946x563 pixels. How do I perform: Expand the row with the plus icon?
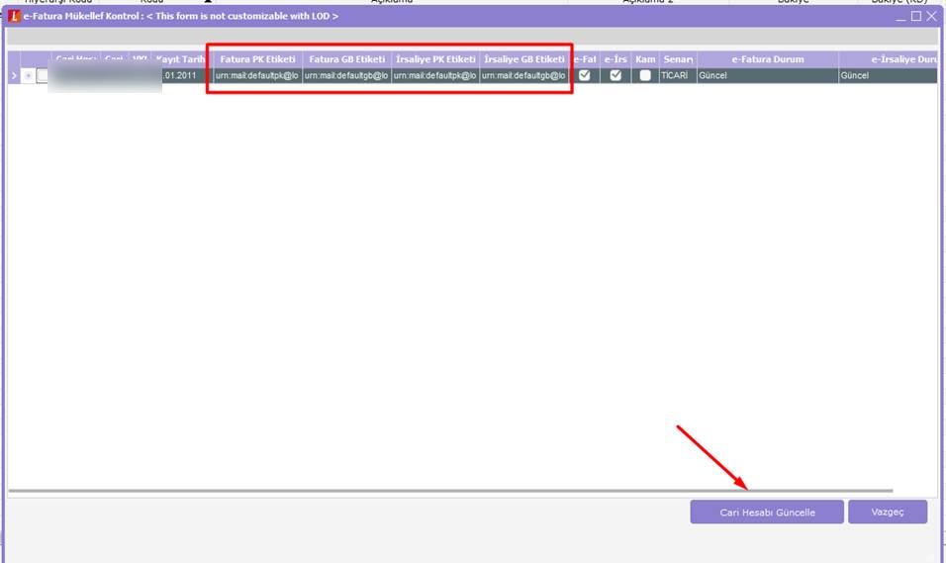[28, 75]
